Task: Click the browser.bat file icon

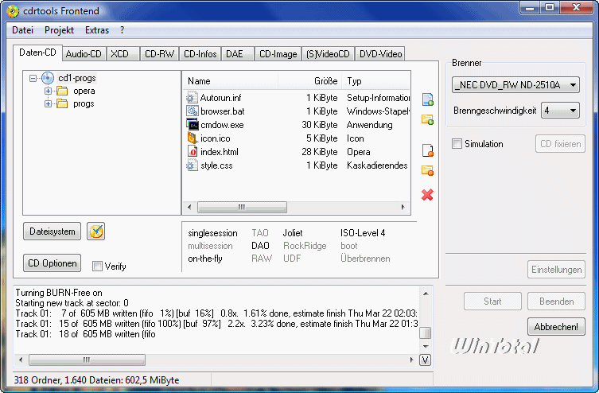Action: [x=193, y=111]
